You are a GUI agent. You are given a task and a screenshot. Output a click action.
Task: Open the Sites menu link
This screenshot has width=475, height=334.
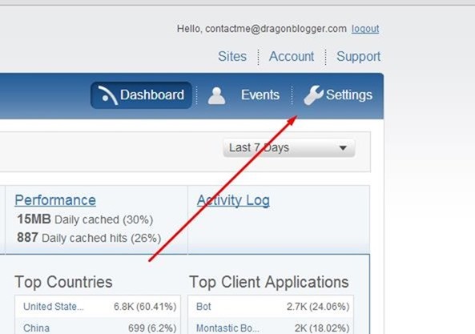(232, 56)
